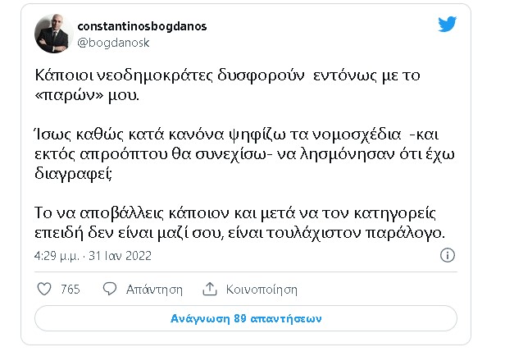Click the paragraph starting with Ίσως καθώς
Image resolution: width=514 pixels, height=356 pixels.
244,154
